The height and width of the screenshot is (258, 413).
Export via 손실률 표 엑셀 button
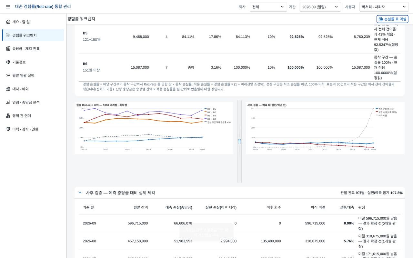coord(392,19)
